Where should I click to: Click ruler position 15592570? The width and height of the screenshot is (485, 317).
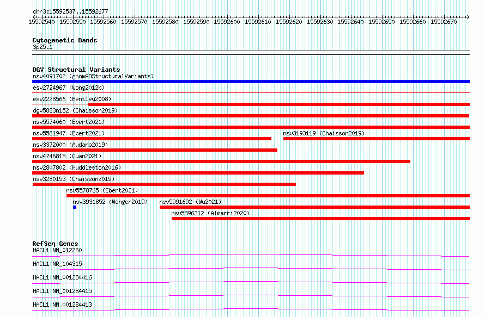click(134, 22)
